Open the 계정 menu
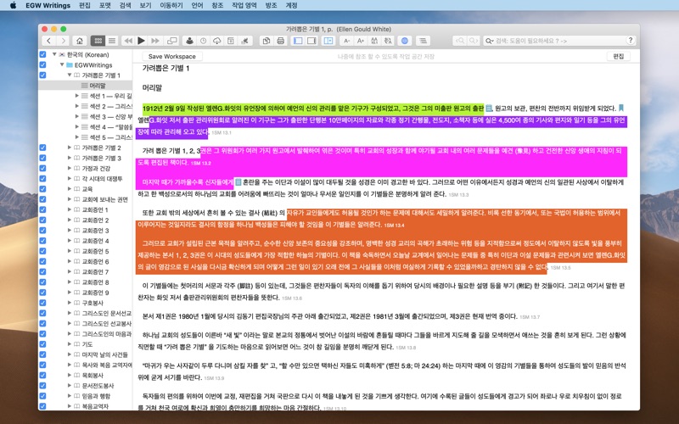This screenshot has height=424, width=679. click(x=291, y=5)
